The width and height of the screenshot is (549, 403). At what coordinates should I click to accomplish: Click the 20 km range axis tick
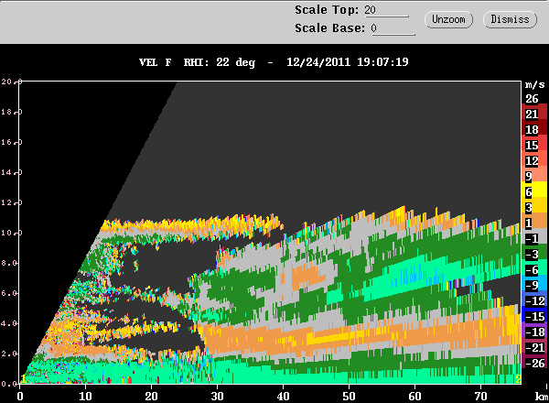tap(151, 396)
